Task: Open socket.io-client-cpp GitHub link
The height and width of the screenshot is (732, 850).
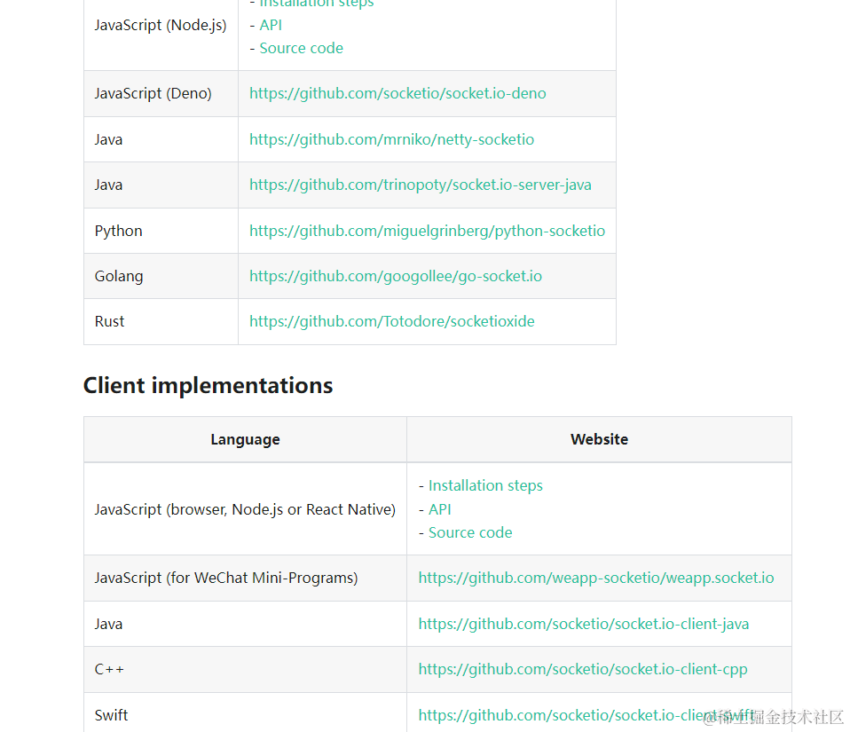Action: (x=583, y=669)
